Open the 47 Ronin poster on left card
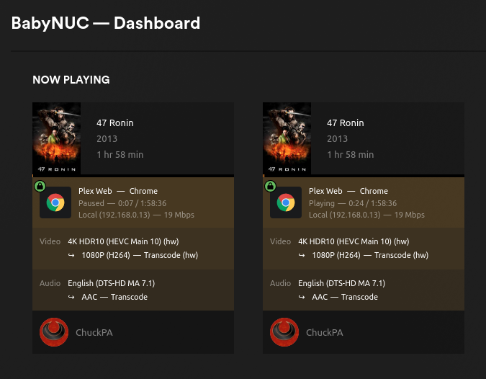 click(57, 138)
